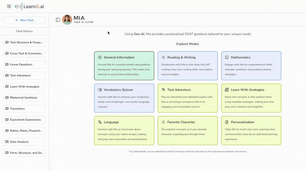The image size is (306, 171).
Task: Click chat icon beside Transitions
Action: (x=7, y=109)
